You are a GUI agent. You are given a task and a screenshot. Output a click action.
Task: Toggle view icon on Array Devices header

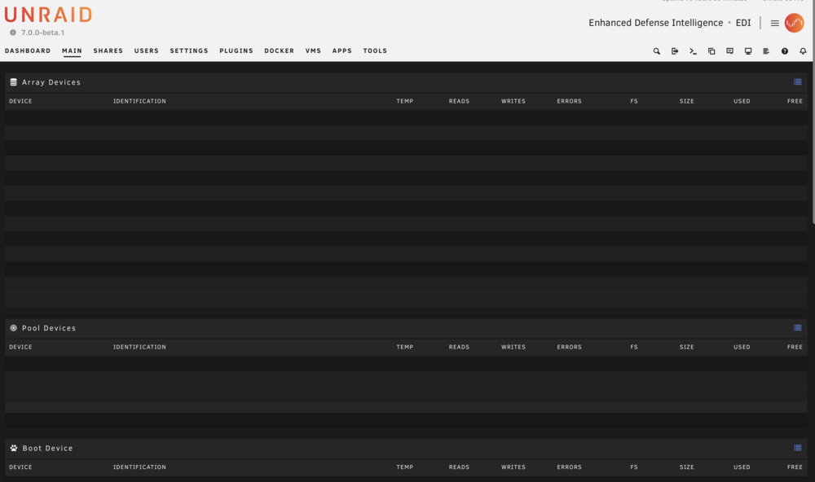click(x=797, y=82)
